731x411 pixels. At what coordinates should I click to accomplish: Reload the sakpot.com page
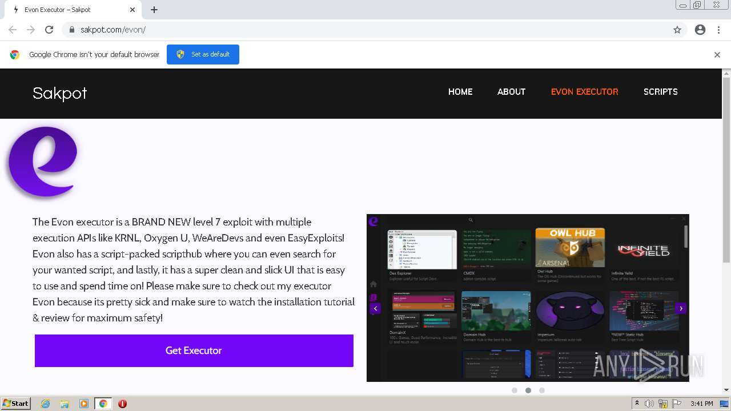pyautogui.click(x=49, y=30)
